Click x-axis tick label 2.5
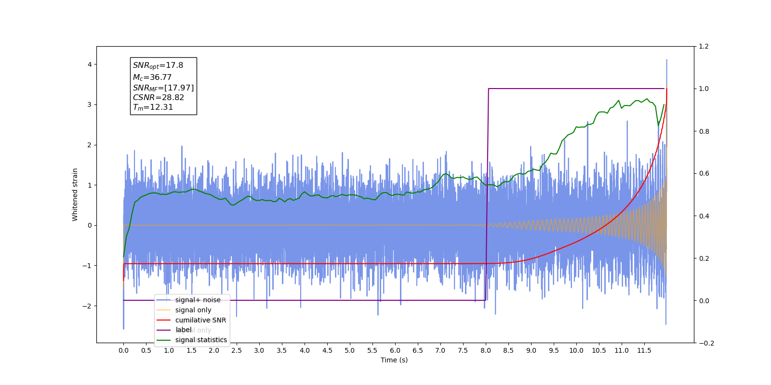 click(x=237, y=350)
